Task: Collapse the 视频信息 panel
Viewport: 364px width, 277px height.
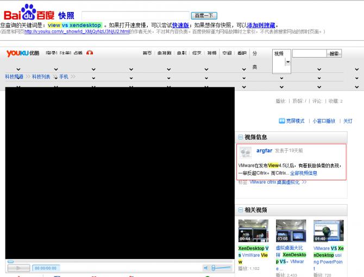Action: pos(241,137)
